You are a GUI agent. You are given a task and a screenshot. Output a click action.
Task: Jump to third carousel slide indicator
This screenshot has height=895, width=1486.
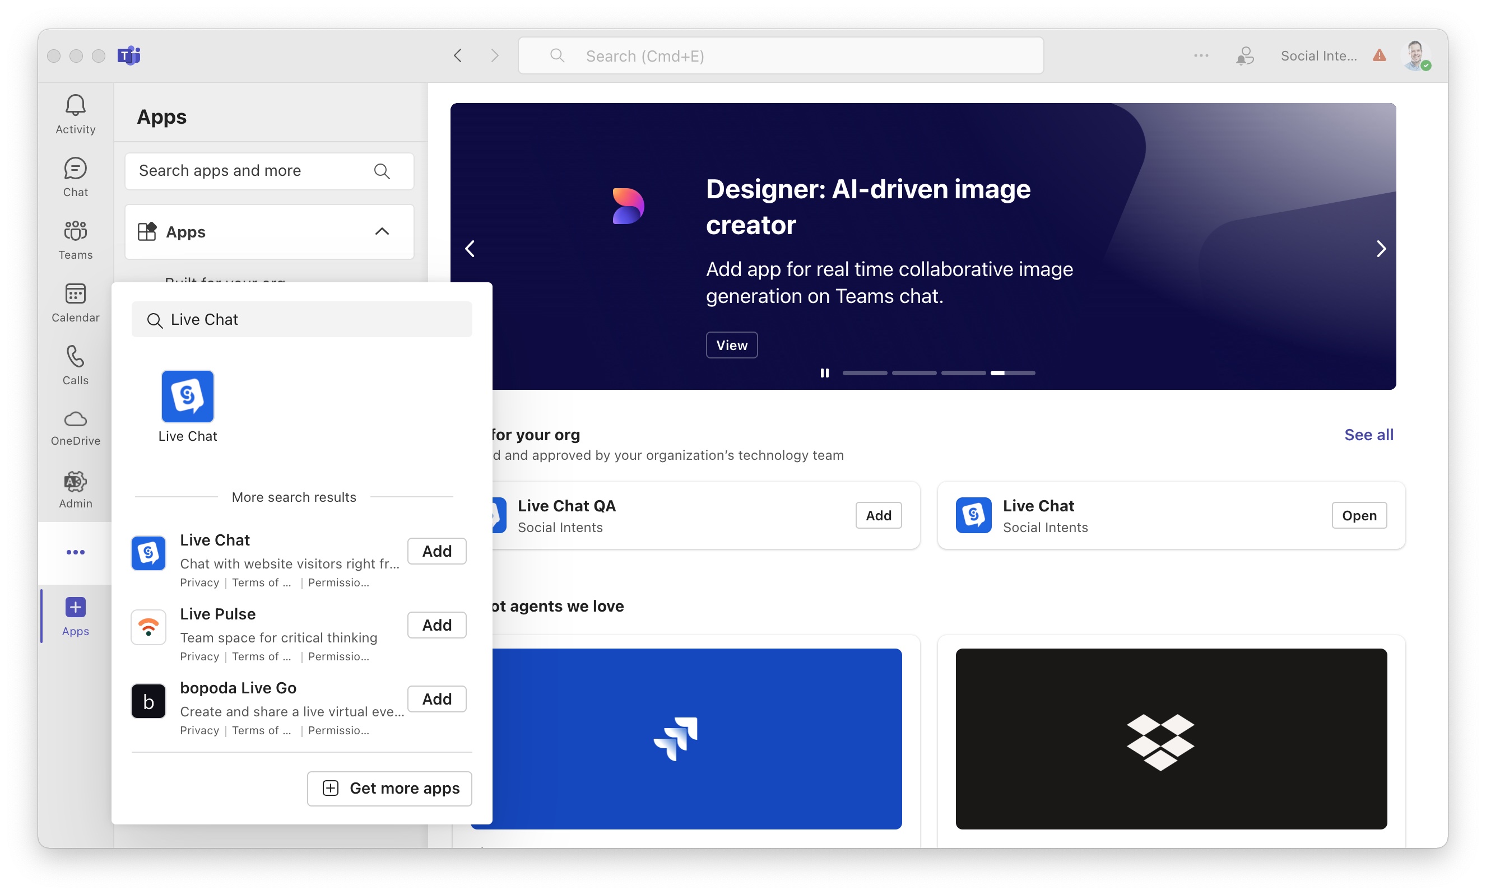pyautogui.click(x=963, y=373)
